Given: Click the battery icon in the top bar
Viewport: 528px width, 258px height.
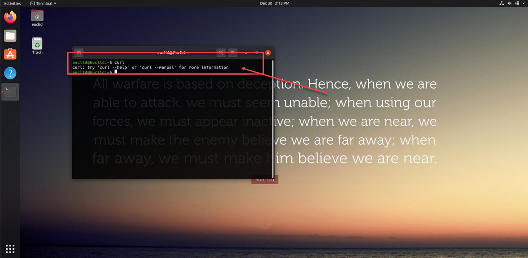Looking at the screenshot, I should click(517, 3).
